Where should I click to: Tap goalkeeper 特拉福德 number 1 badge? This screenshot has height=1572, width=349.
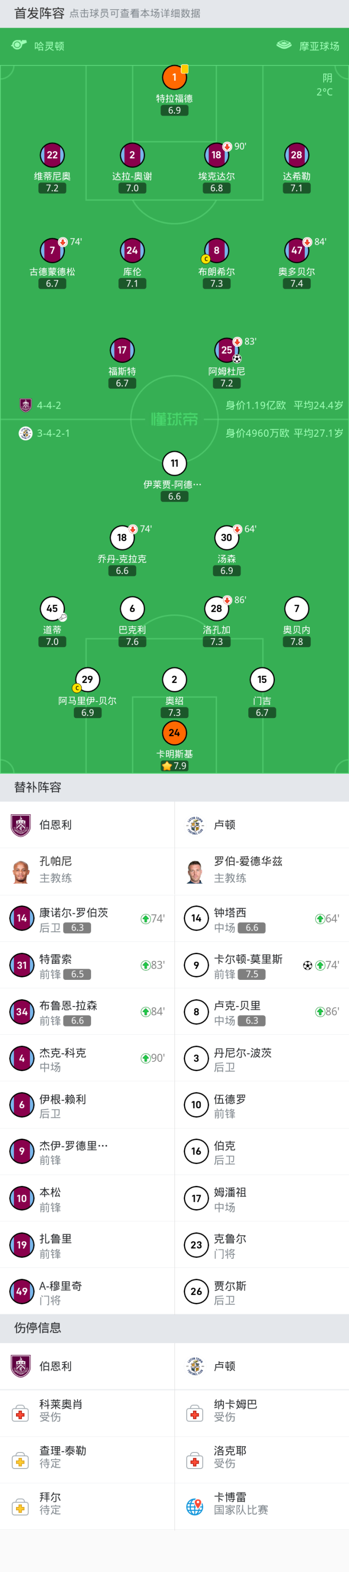coord(174,78)
